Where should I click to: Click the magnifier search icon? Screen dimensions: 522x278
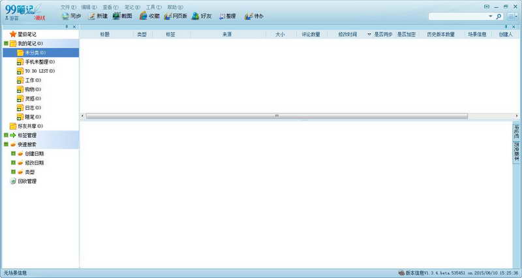(499, 16)
